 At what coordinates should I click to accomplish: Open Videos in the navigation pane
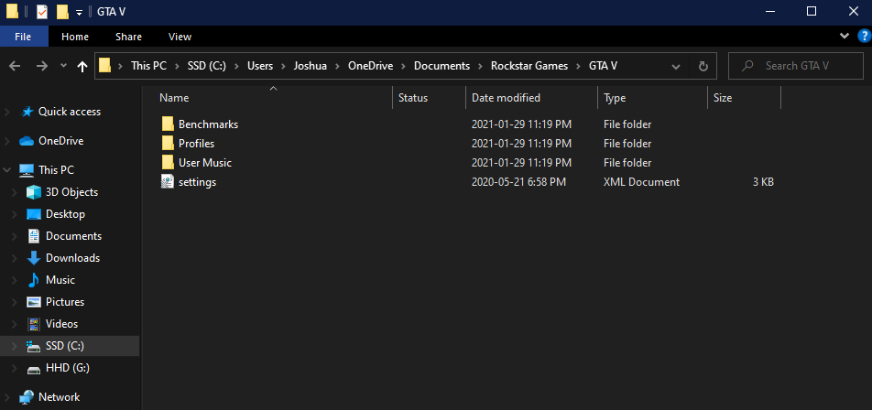(61, 324)
